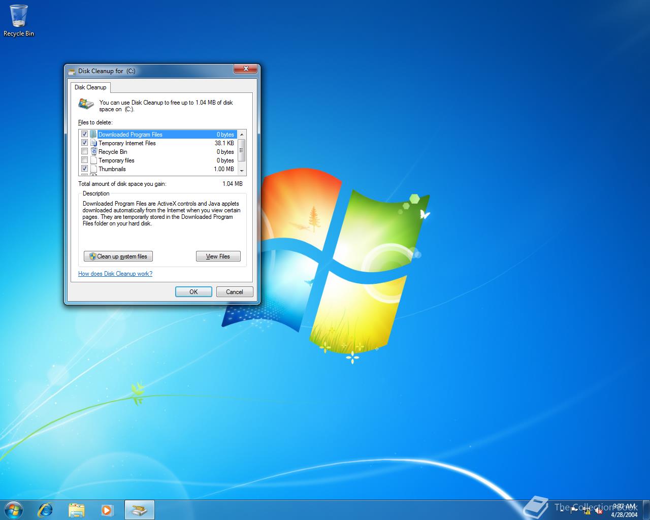
Task: Click the Temporary files document icon
Action: (x=93, y=160)
